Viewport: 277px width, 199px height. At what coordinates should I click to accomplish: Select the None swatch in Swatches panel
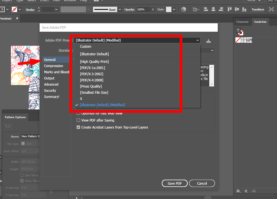point(238,40)
